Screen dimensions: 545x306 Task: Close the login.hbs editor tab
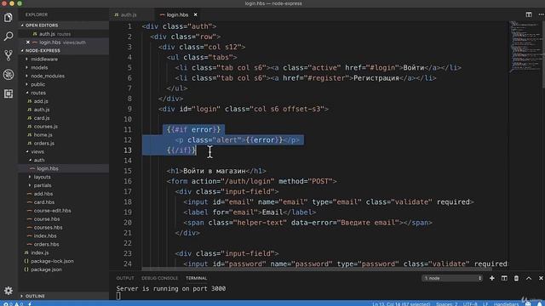point(195,14)
